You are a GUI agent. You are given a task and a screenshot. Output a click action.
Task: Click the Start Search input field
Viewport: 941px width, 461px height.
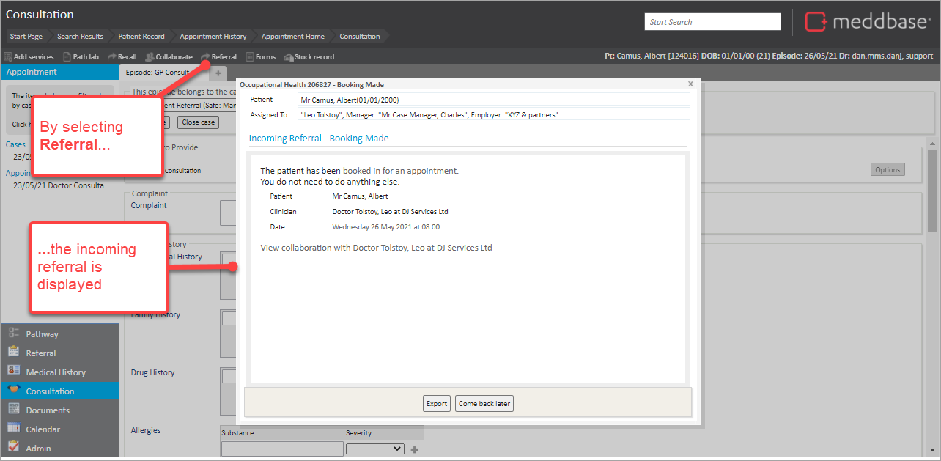pos(712,22)
